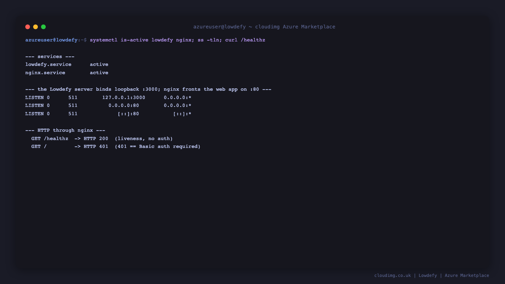Click the 'active' status beside lowdefy.service
The width and height of the screenshot is (505, 284).
pyautogui.click(x=99, y=64)
